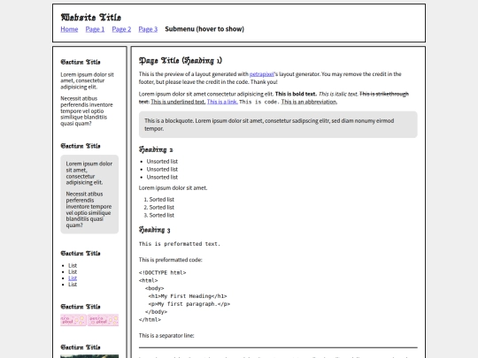Click the linked List item in sidebar
Image resolution: width=478 pixels, height=358 pixels.
tap(73, 278)
